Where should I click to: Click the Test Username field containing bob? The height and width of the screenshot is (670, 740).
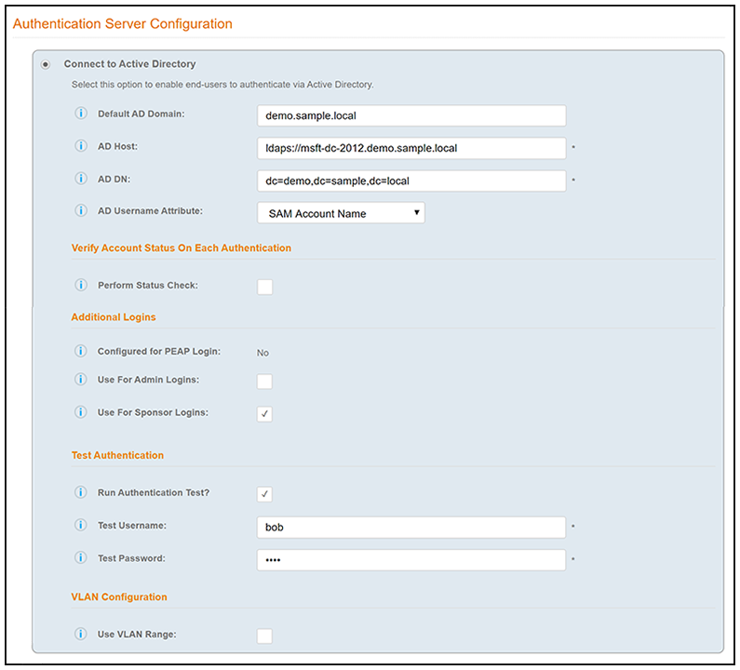click(x=411, y=527)
